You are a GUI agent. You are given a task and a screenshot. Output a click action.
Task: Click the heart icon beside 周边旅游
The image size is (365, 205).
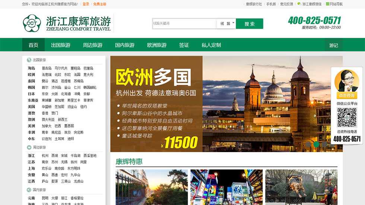(x=29, y=148)
